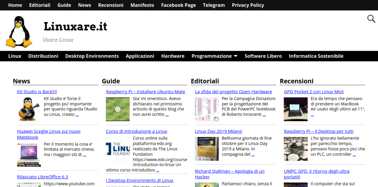Read more of the GPD Pocket 2 excerpt
The width and height of the screenshot is (378, 187).
[x=312, y=115]
